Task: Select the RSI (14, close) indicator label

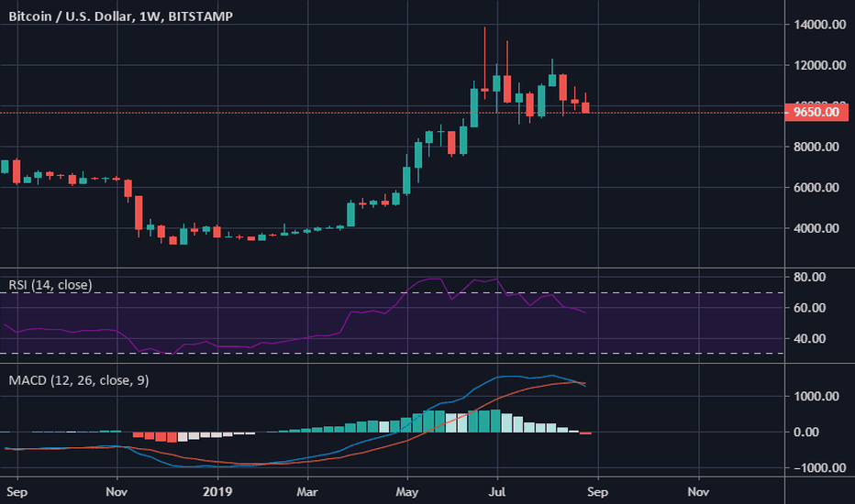Action: pos(50,284)
